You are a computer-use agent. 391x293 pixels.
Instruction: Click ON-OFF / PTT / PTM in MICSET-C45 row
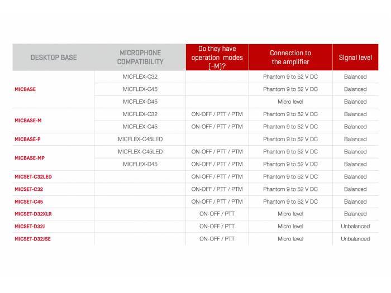[217, 201]
